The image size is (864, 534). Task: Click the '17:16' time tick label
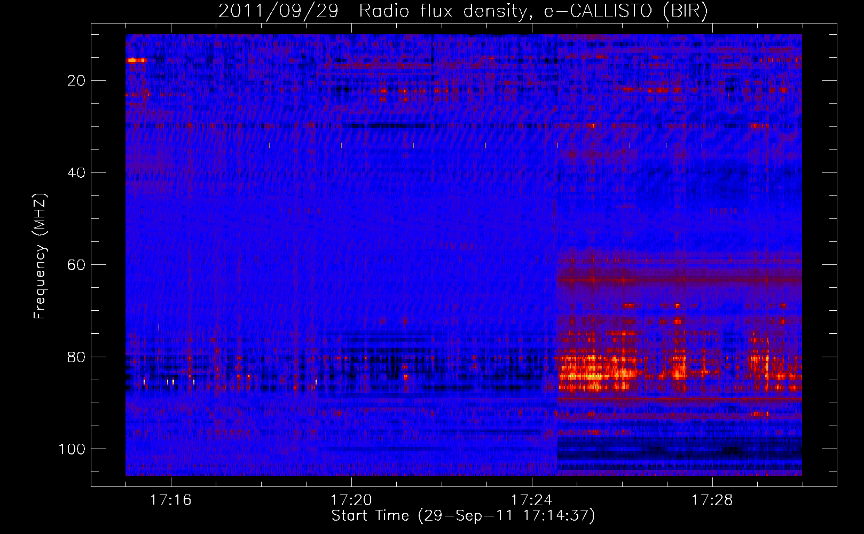[x=171, y=500]
